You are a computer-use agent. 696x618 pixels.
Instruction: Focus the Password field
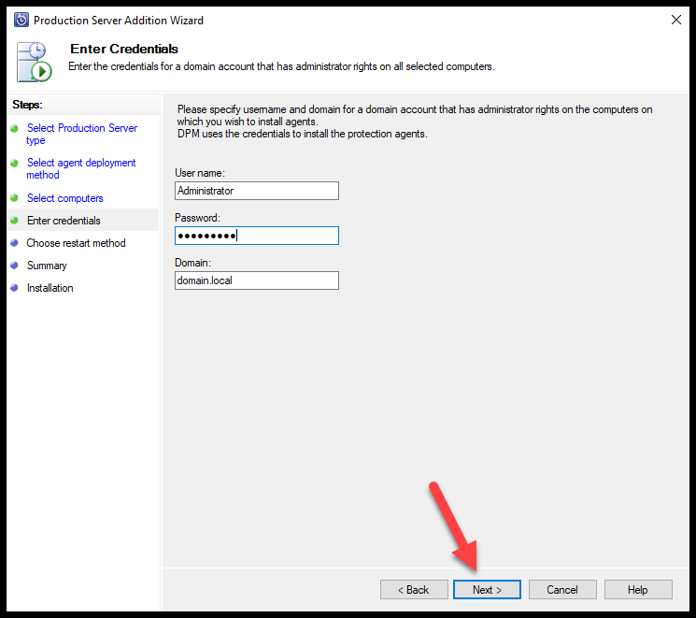257,236
